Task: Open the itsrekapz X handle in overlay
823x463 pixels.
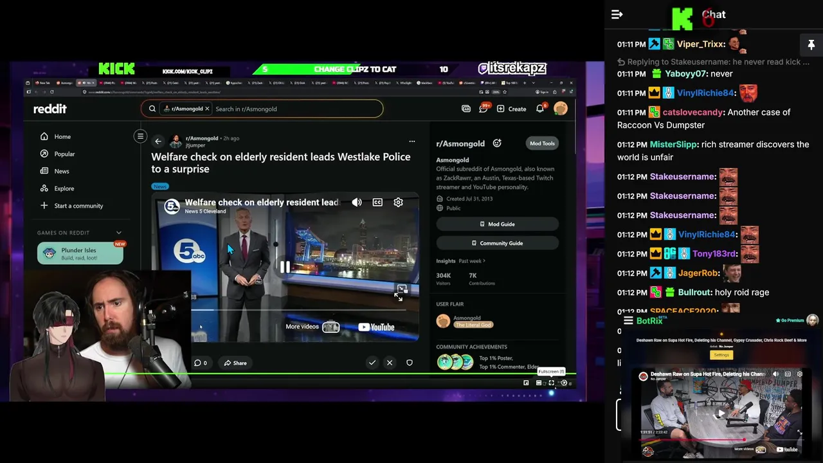Action: (x=512, y=68)
